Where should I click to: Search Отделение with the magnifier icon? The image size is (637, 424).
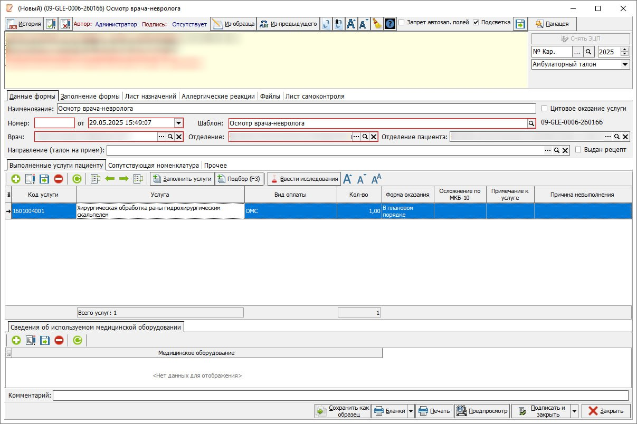[x=365, y=137]
